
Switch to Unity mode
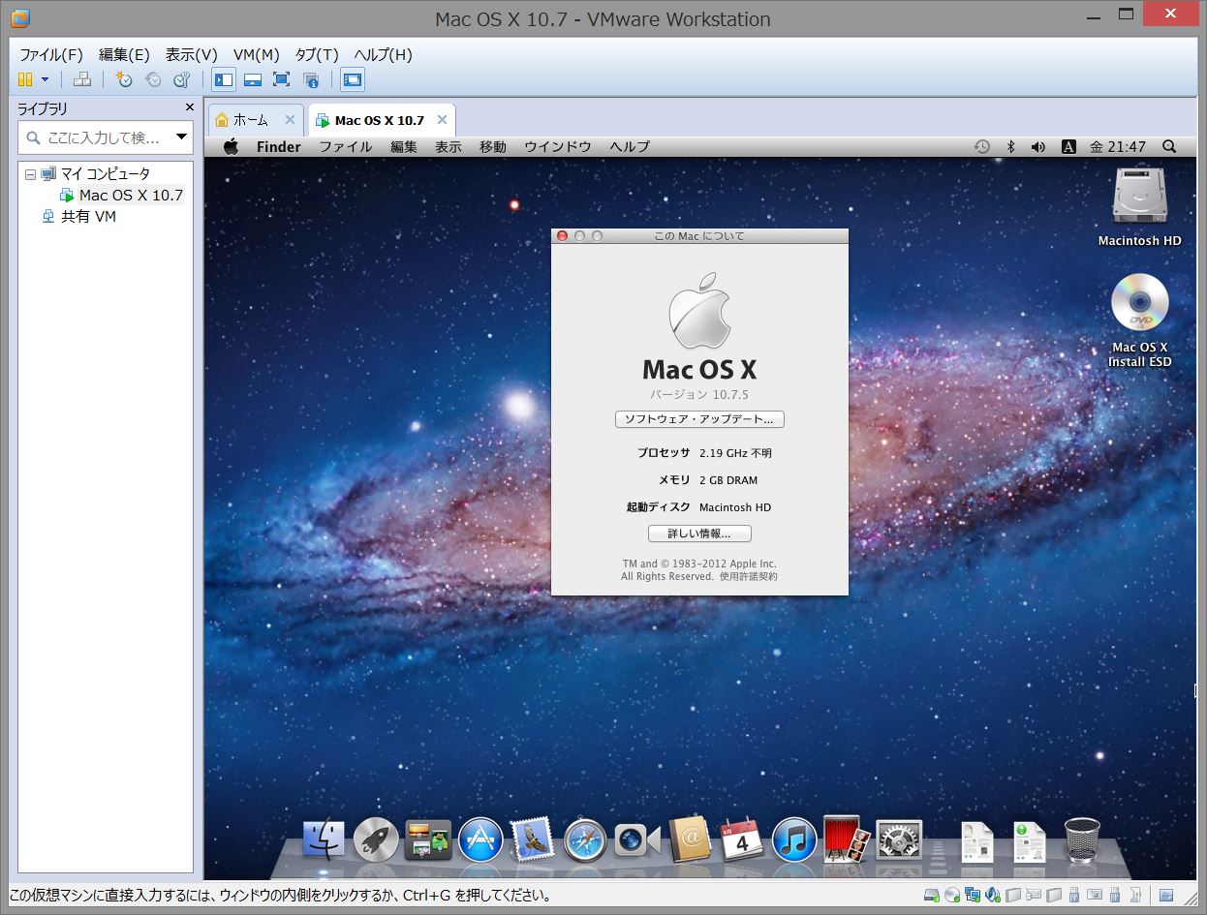click(x=311, y=79)
